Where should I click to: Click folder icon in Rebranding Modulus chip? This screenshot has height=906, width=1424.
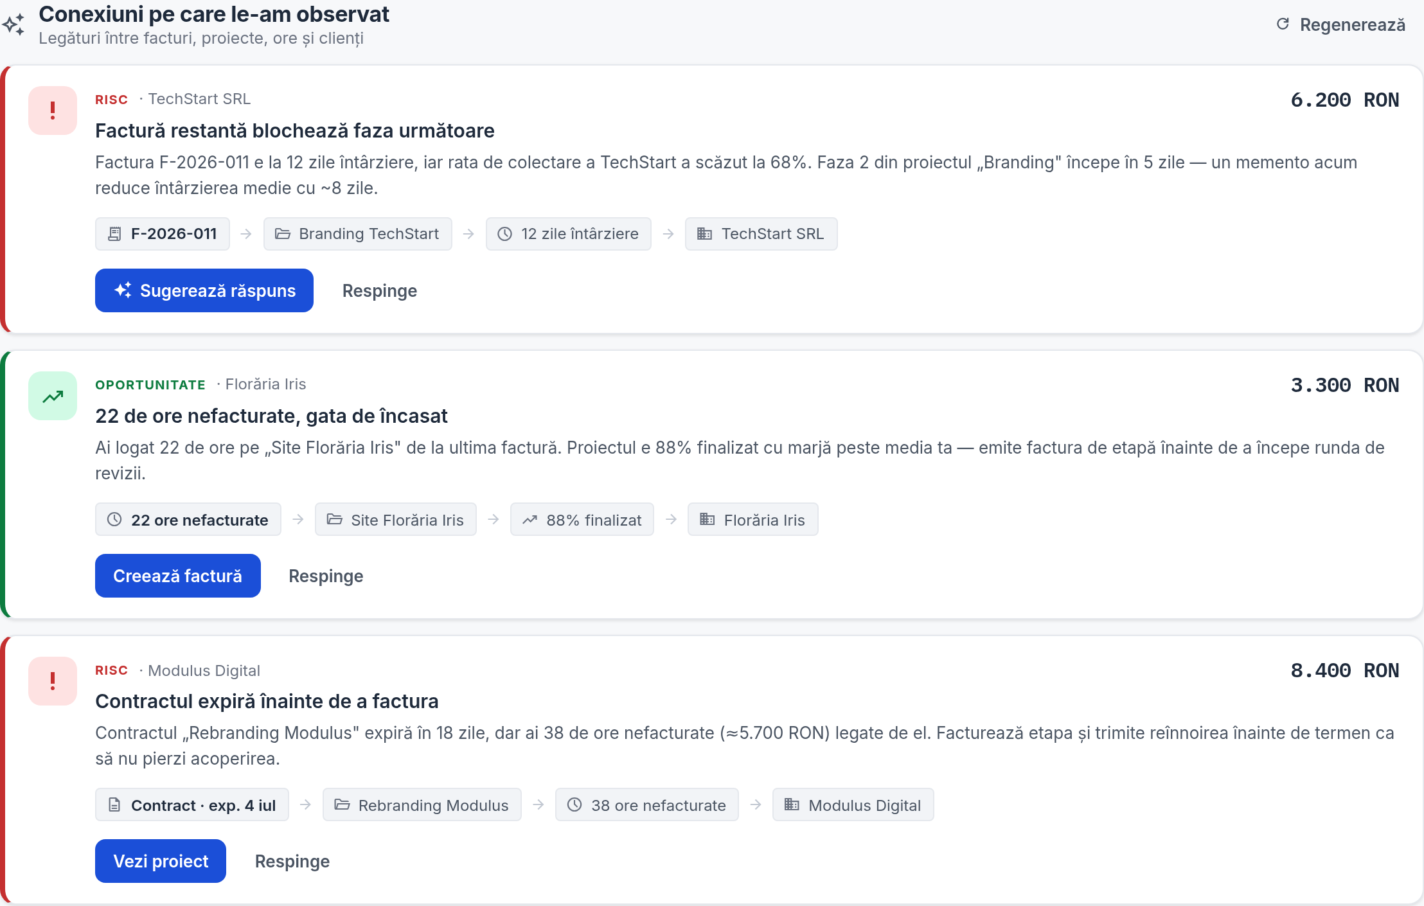click(342, 804)
